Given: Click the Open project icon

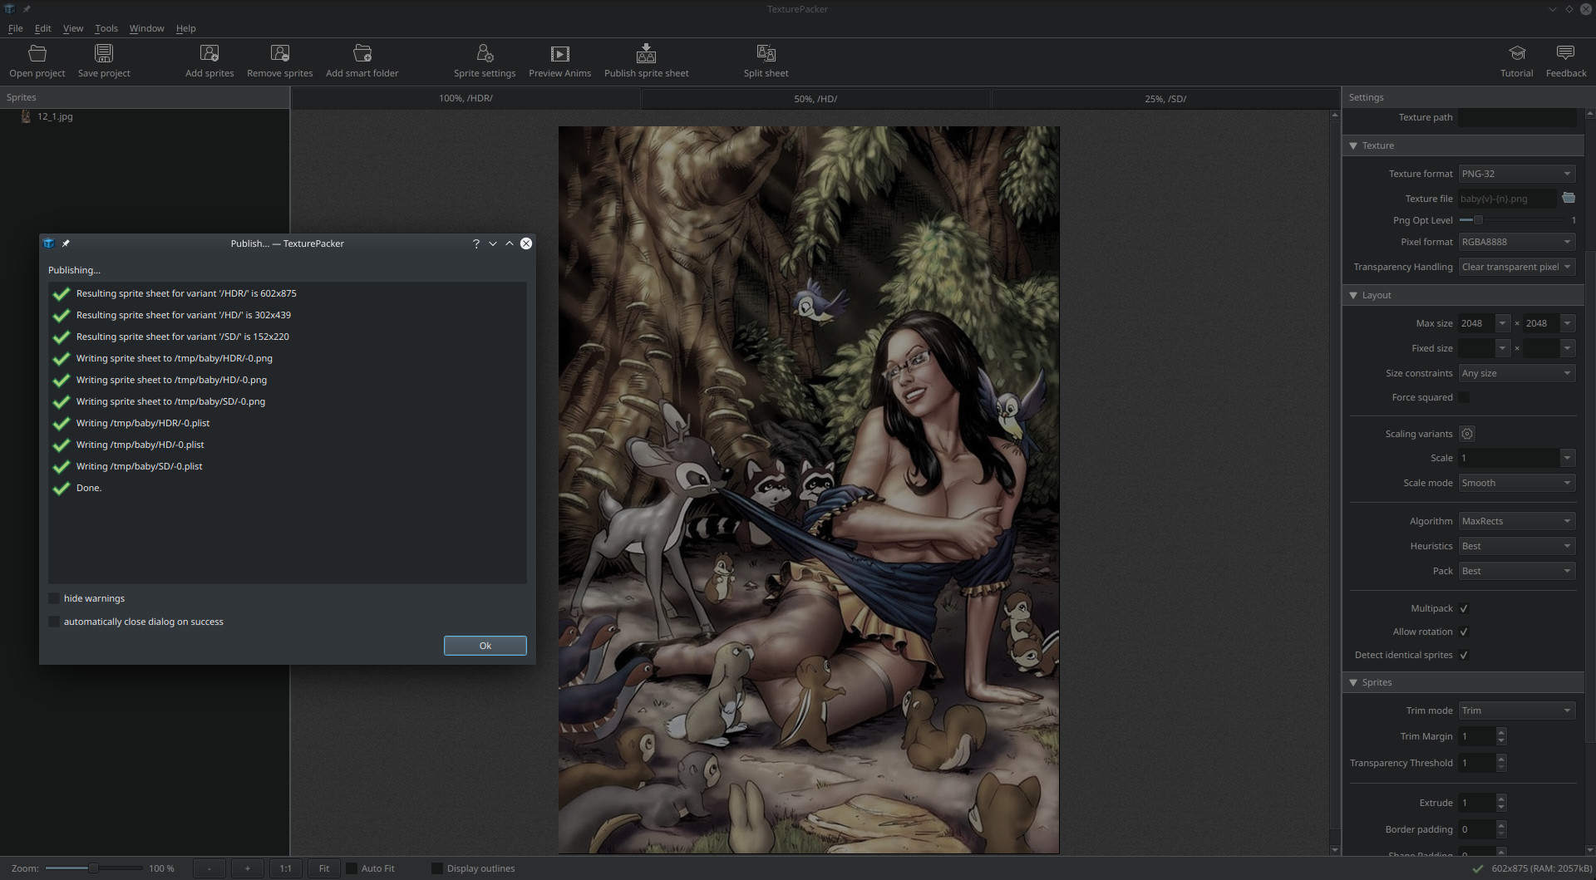Looking at the screenshot, I should pos(37,54).
